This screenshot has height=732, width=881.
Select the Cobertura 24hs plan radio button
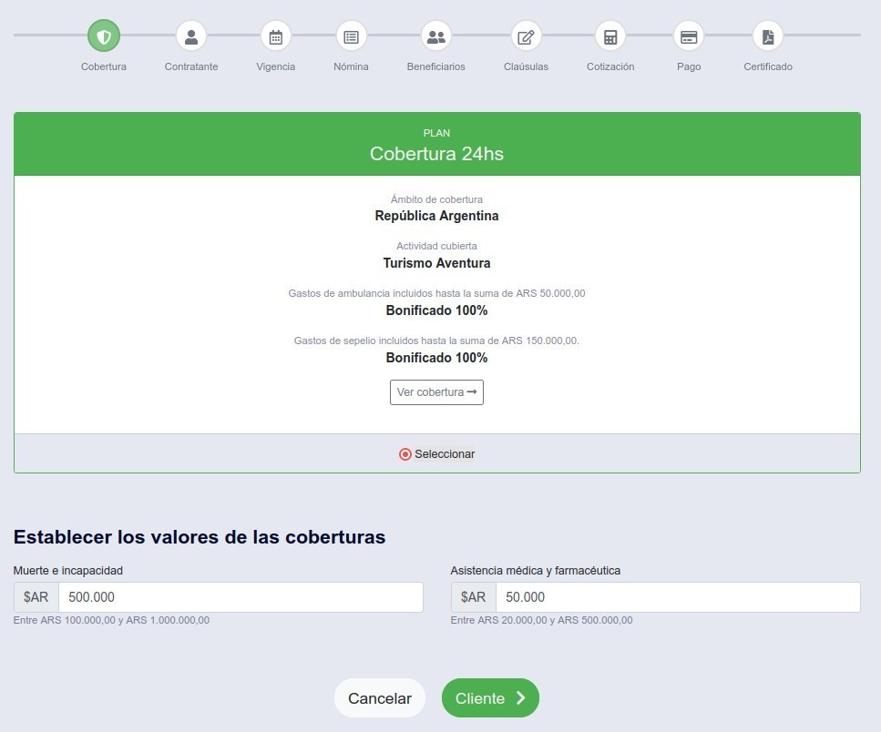405,454
